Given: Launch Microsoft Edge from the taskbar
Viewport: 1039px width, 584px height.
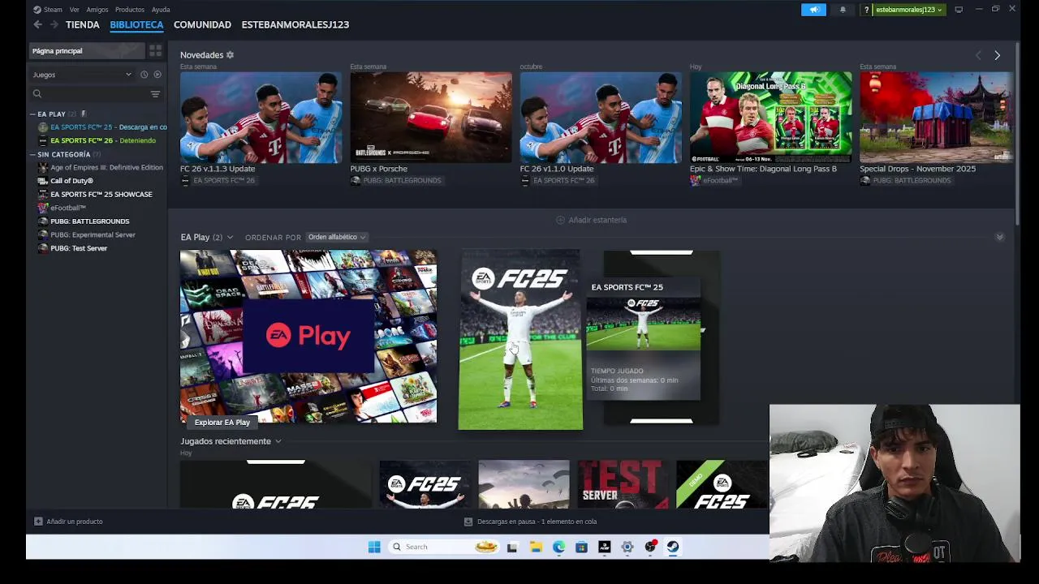Looking at the screenshot, I should 558,547.
